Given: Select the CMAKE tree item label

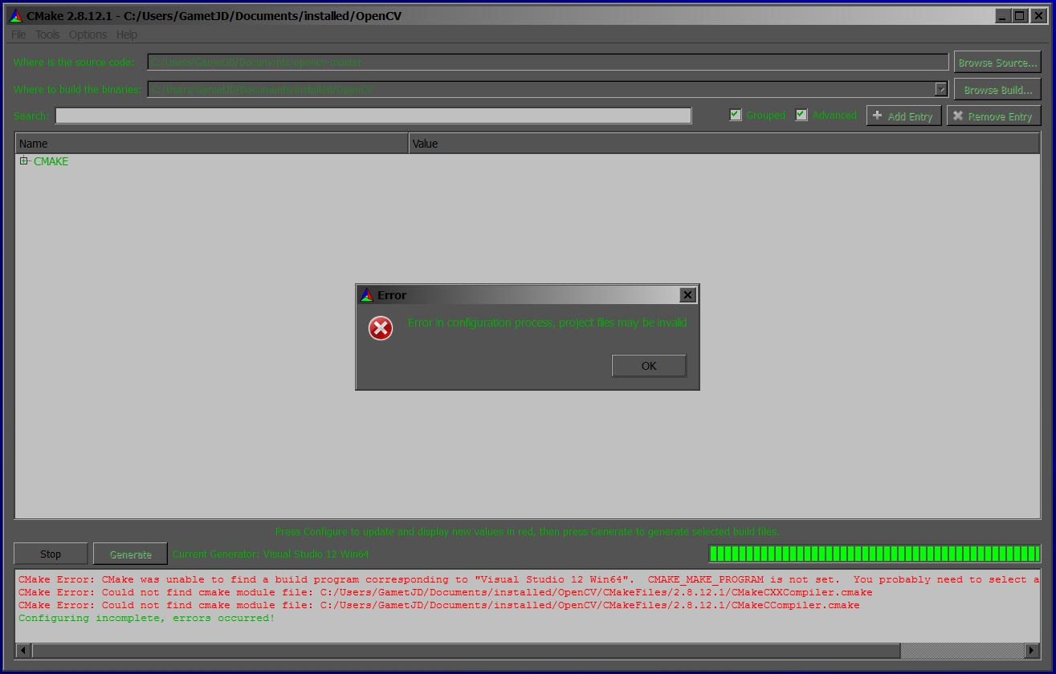Looking at the screenshot, I should (51, 161).
